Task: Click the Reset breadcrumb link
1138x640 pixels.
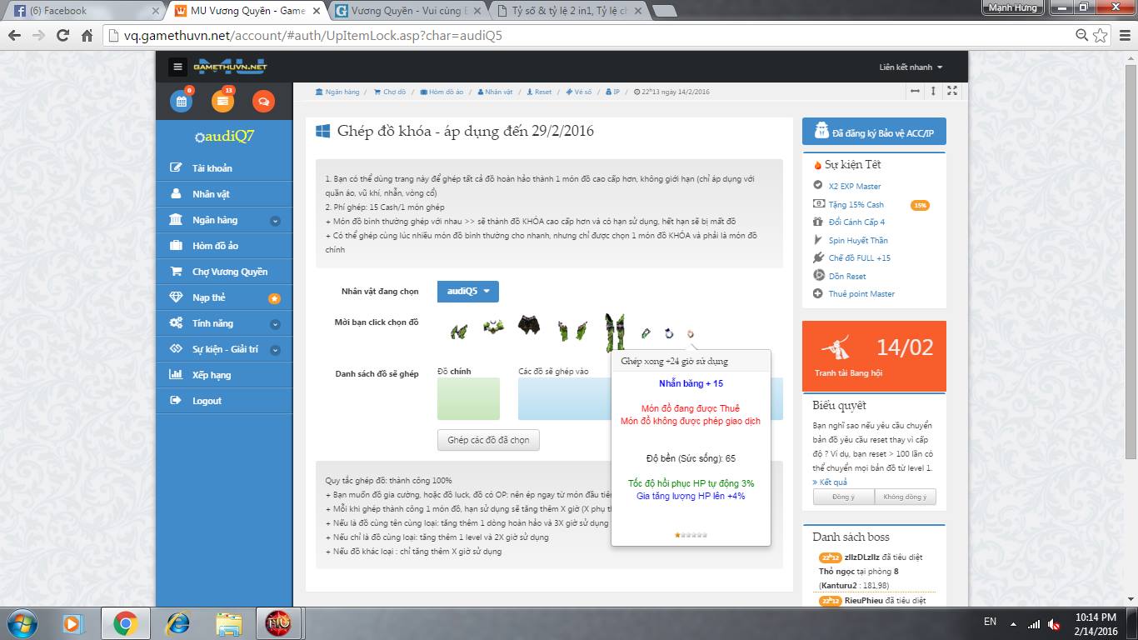Action: pos(539,92)
